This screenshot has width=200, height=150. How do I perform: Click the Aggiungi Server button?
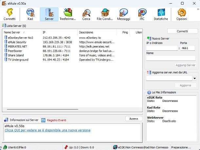[x=186, y=65]
